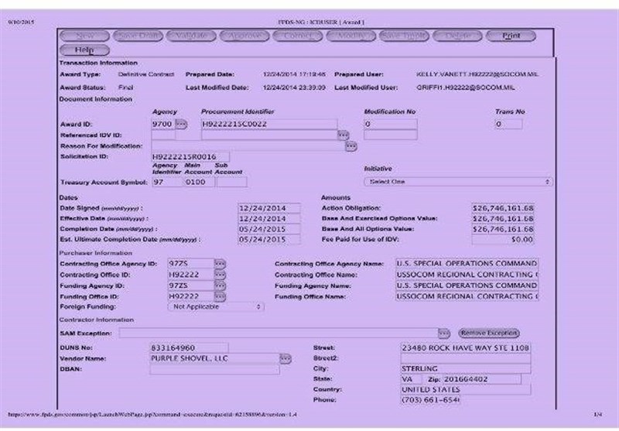Click the Remove Exception button
Screen dimensions: 619x431
488,333
